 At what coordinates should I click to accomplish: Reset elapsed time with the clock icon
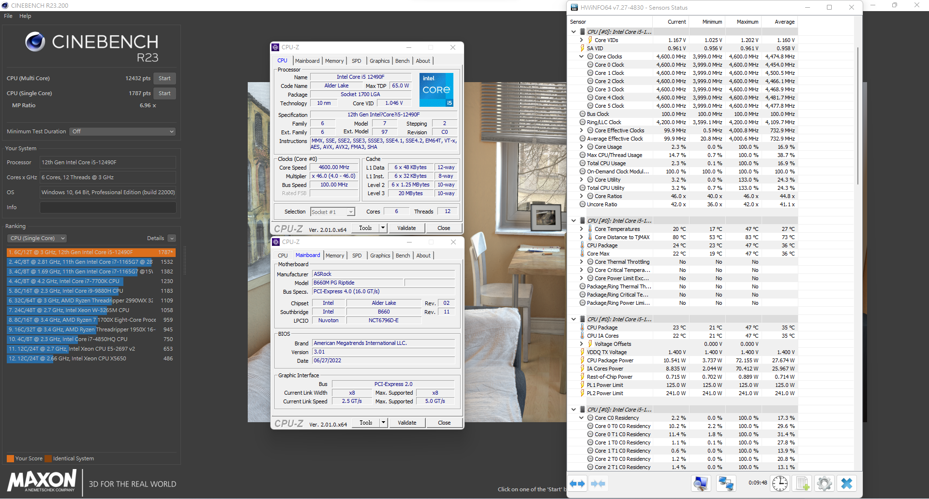point(779,484)
